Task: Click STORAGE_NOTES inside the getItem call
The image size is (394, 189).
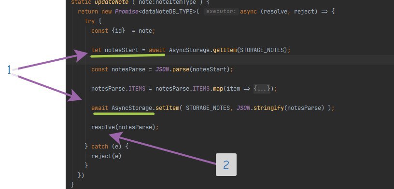Action: (x=262, y=50)
